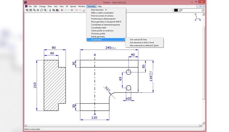Click the rotate/redraw circular arrows icon

pos(41,10)
